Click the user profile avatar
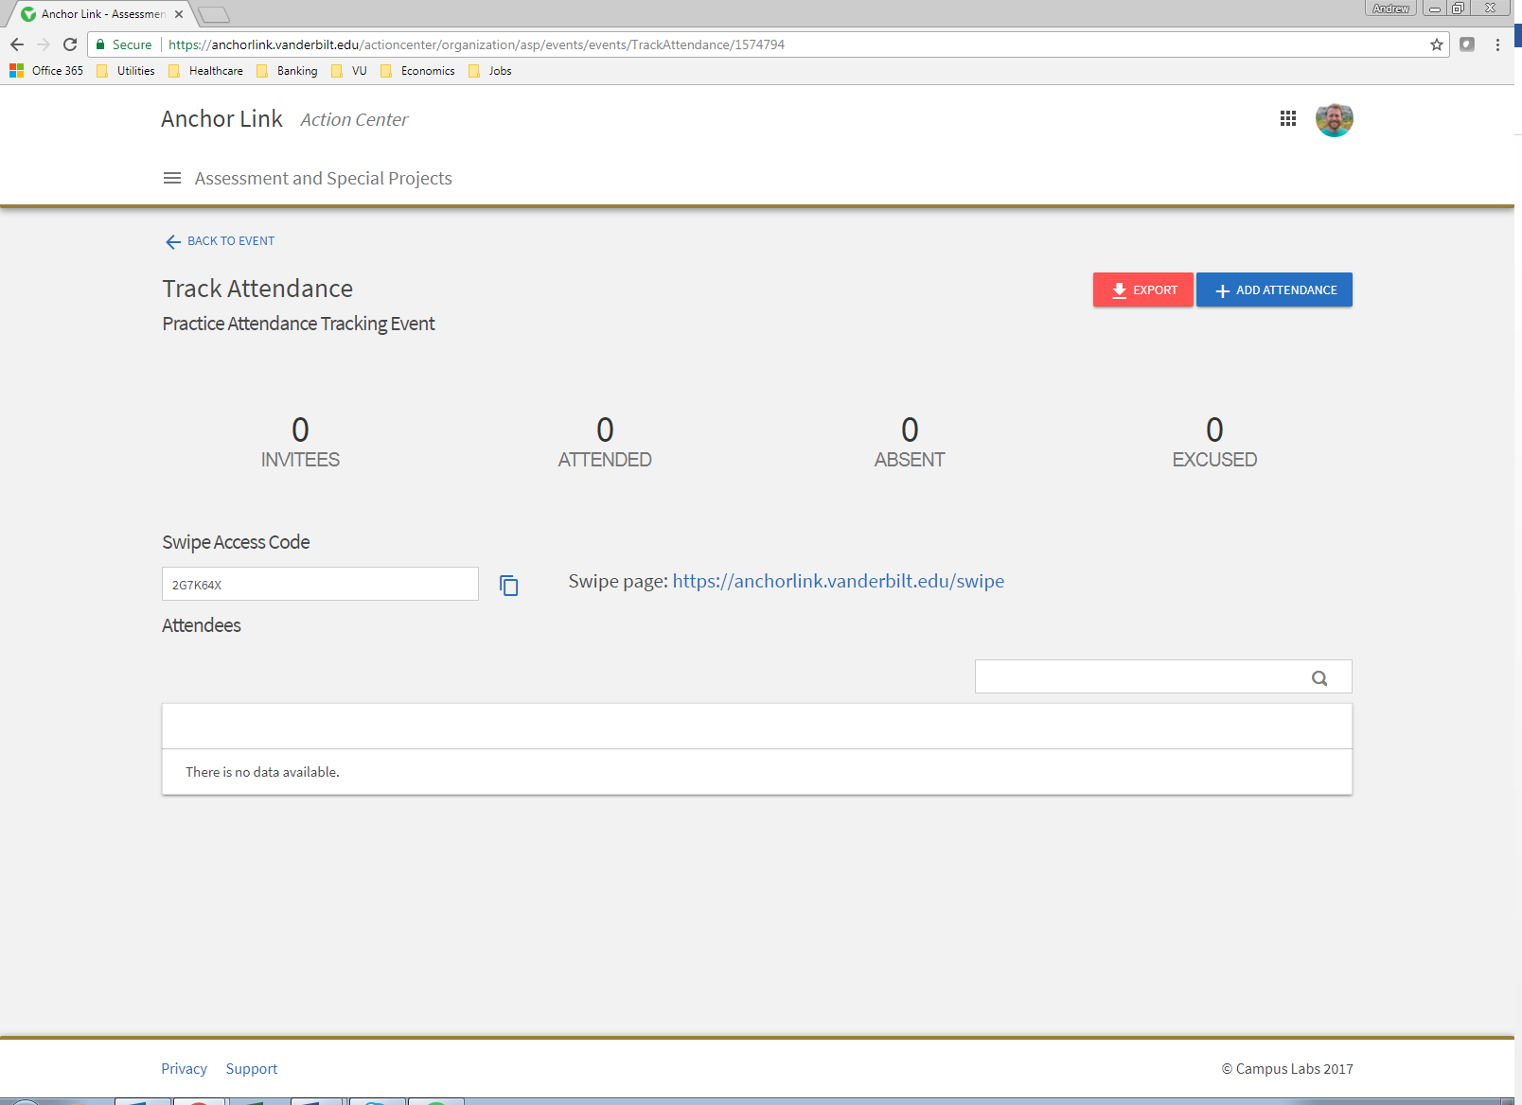Screen dimensions: 1522x1105 pos(1334,119)
